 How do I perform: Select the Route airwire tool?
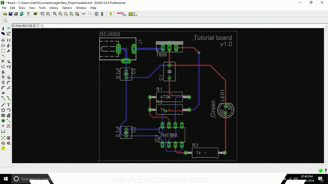tap(3, 98)
